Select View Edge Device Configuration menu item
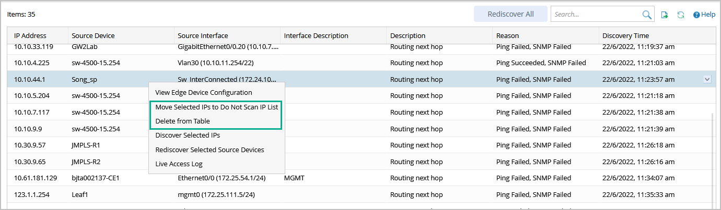The height and width of the screenshot is (210, 721). click(204, 92)
